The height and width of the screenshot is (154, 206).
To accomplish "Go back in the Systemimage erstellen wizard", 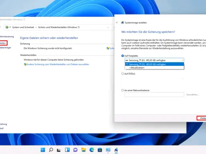I will point(117,22).
